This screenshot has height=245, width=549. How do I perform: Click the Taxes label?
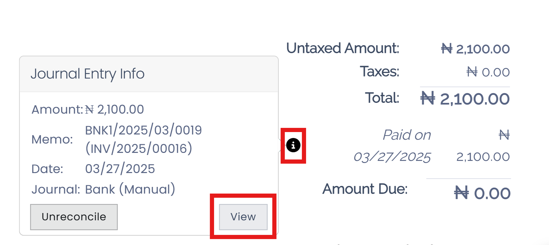tap(379, 72)
